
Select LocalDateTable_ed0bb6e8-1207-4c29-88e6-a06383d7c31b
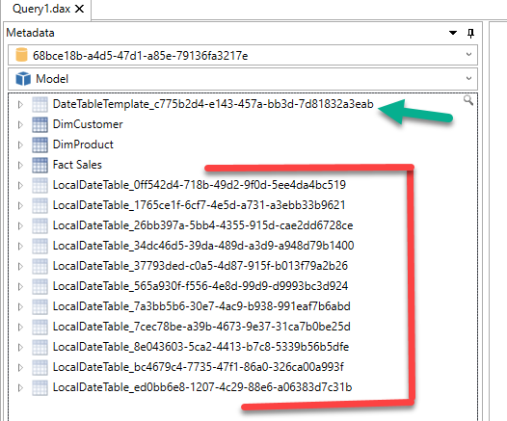point(202,387)
